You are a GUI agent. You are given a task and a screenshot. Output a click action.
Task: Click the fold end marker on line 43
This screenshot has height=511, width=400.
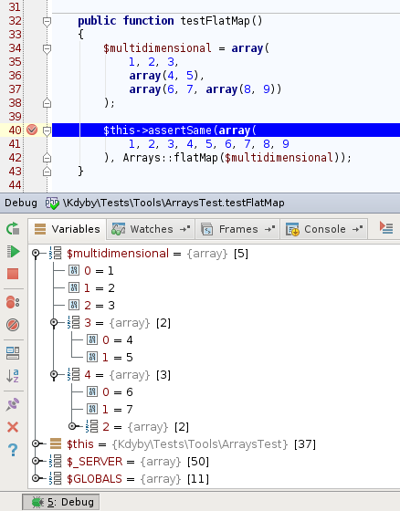(47, 172)
